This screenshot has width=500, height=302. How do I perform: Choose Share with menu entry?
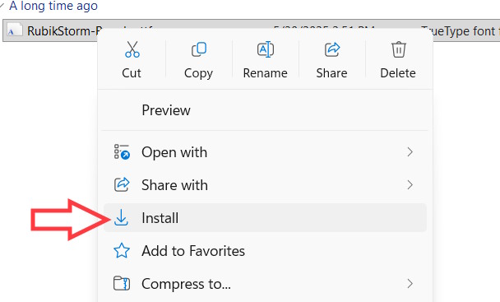266,185
